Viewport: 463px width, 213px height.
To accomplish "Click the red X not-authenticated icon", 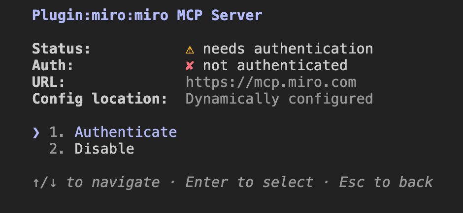I will 190,66.
